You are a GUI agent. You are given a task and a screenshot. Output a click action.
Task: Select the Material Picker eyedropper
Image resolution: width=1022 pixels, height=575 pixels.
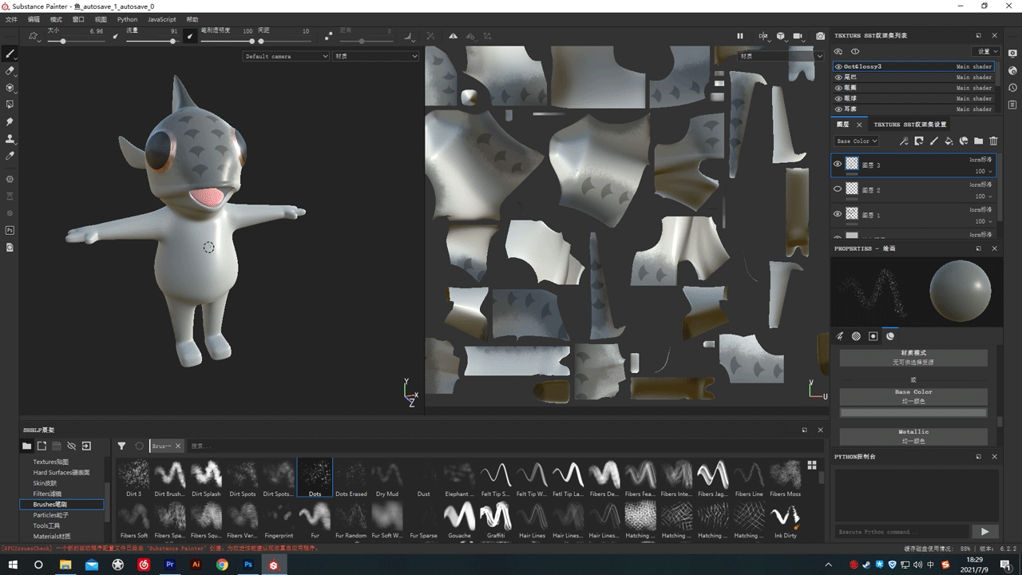click(10, 156)
